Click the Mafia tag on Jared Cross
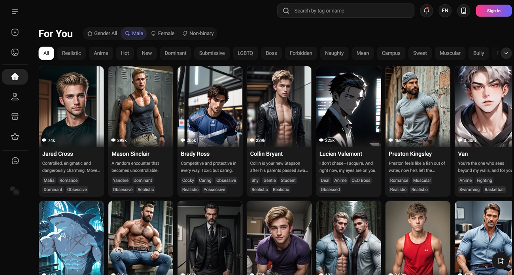Image resolution: width=514 pixels, height=275 pixels. [x=49, y=181]
